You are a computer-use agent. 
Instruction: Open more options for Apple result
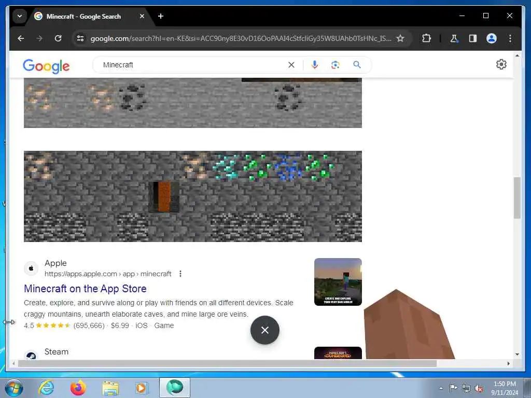pos(180,274)
